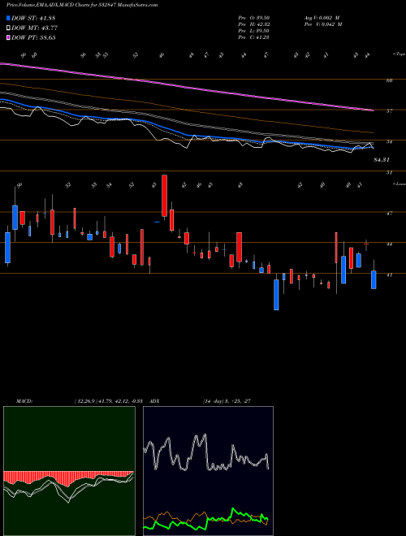Image resolution: width=406 pixels, height=536 pixels.
Task: Click the 57 axis label on EMA chart
Action: (x=389, y=111)
